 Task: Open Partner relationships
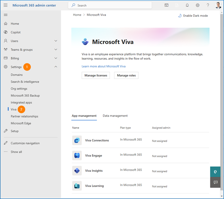(24, 116)
